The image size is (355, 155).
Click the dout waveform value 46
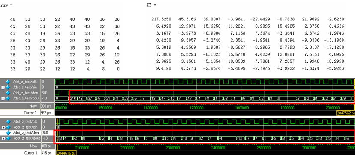pyautogui.click(x=81, y=98)
